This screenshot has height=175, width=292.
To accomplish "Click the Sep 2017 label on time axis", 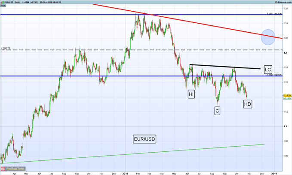I will 77,174.
